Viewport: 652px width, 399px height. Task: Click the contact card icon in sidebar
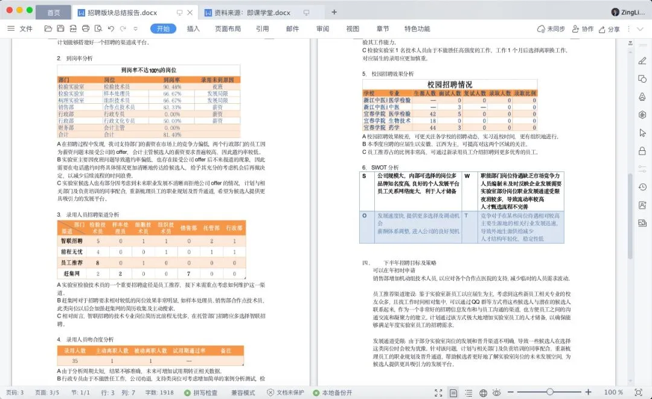(x=642, y=205)
